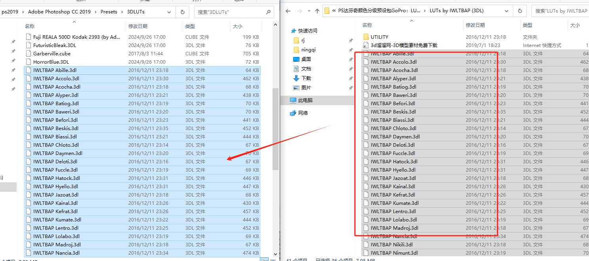Click IWLTBAP Accolo.3dl file icon, left window
The image size is (589, 261).
pyautogui.click(x=28, y=78)
